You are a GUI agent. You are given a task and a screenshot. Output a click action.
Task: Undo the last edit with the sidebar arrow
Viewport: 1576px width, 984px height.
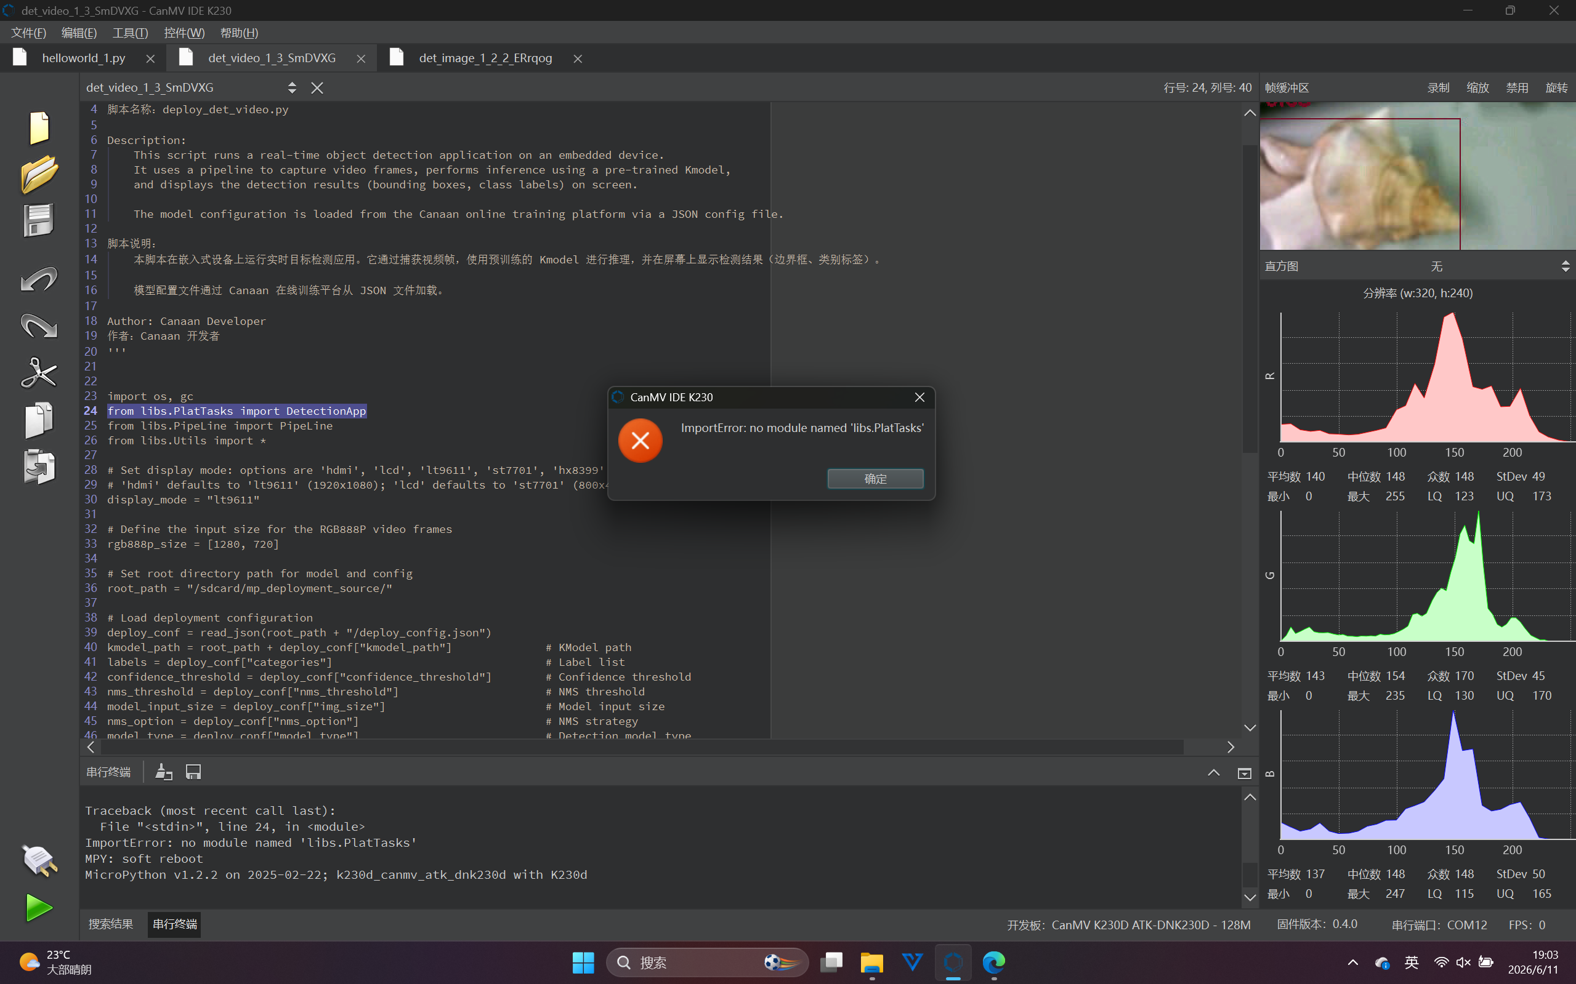tap(39, 279)
